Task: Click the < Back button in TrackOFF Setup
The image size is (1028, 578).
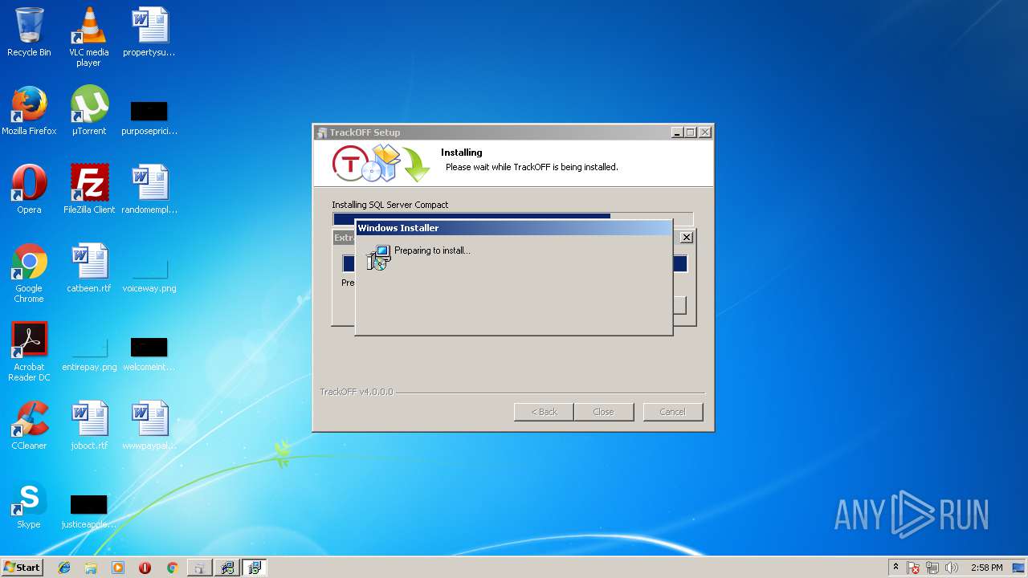Action: pos(544,412)
